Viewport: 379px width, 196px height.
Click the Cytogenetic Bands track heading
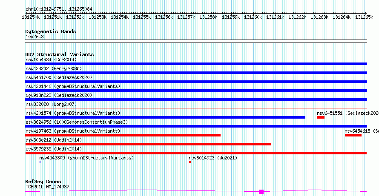tap(51, 31)
